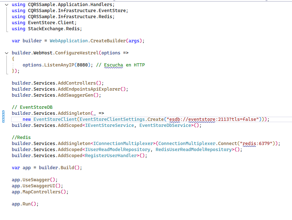Click the port number 8080

82,65
